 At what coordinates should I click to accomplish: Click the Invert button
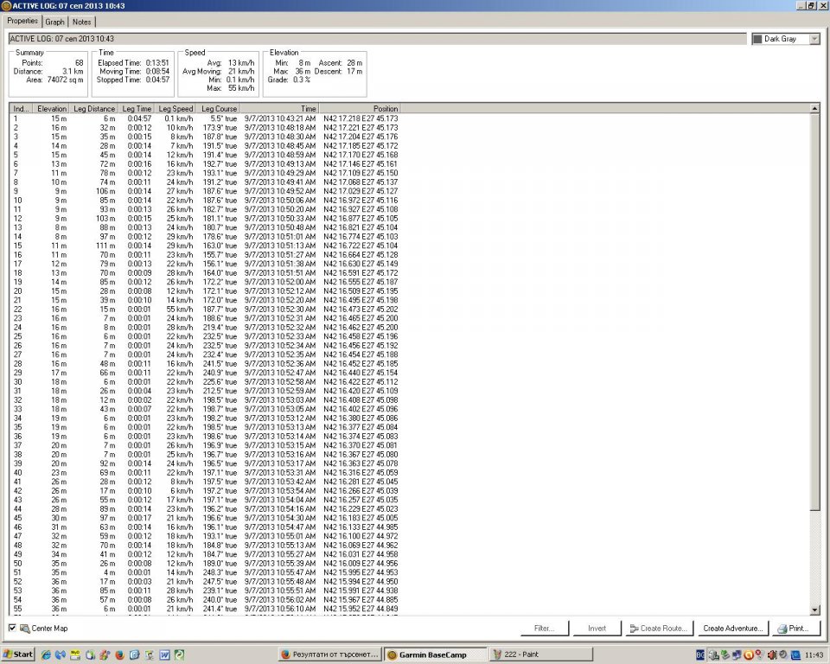click(x=597, y=628)
